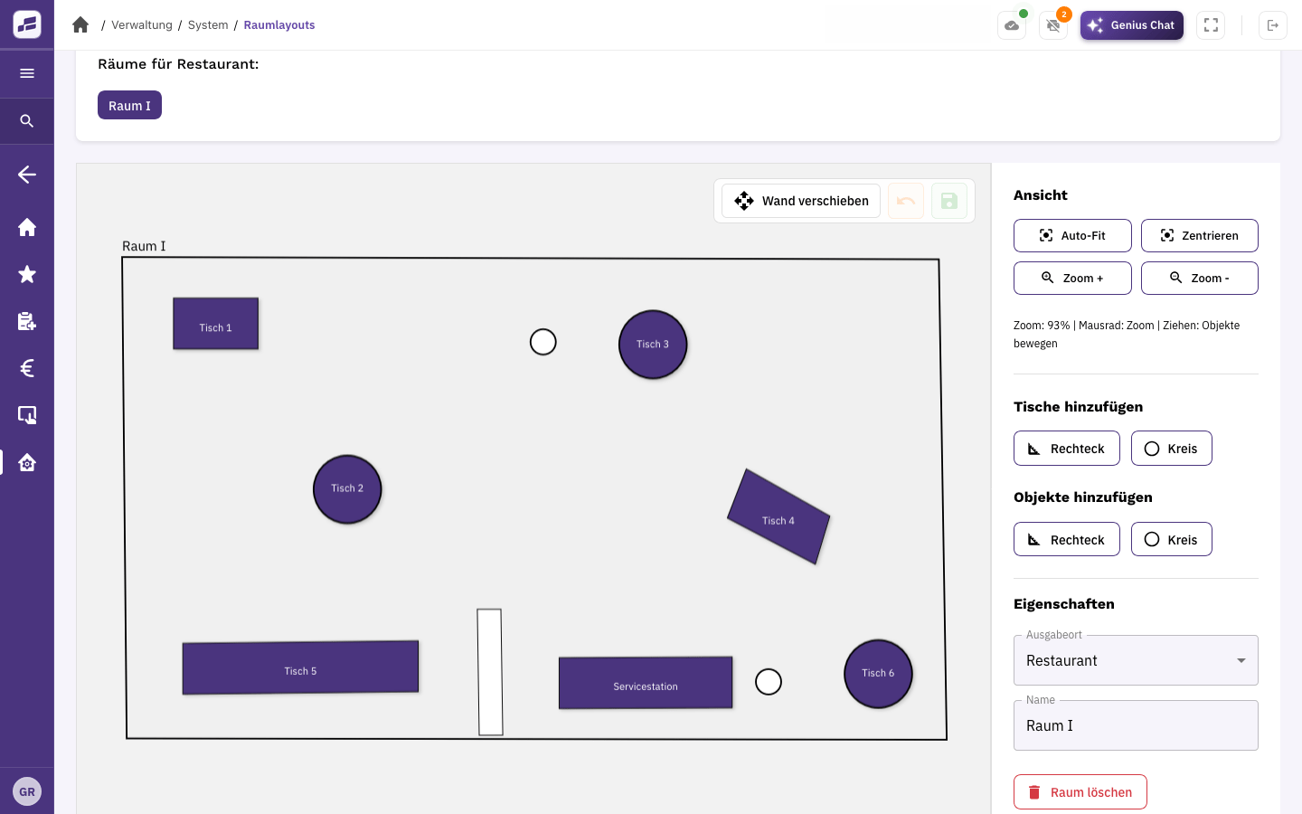This screenshot has height=814, width=1302.
Task: Open the hamburger menu in sidebar
Action: (x=27, y=73)
